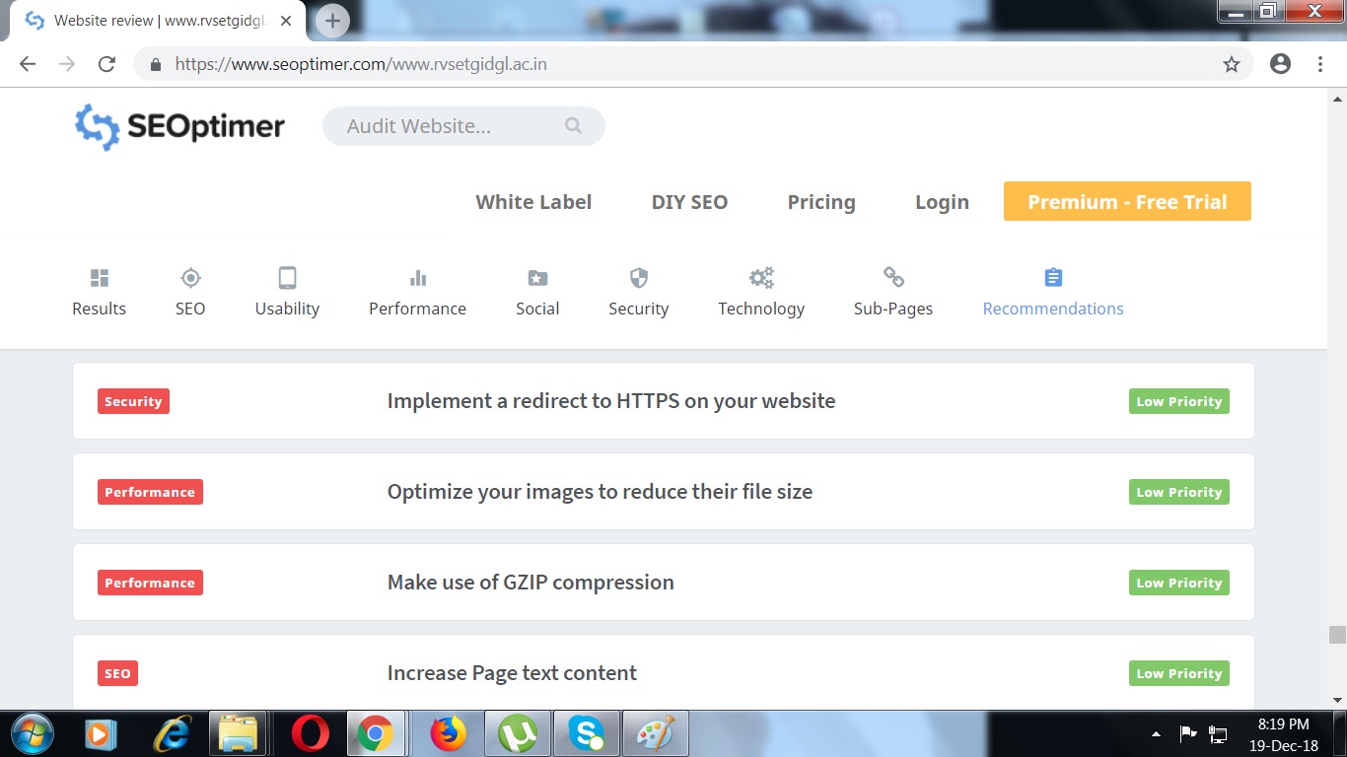This screenshot has width=1347, height=757.
Task: Open the White Label menu item
Action: (533, 202)
